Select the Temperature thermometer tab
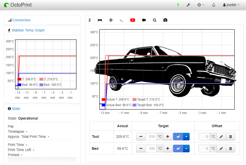Viewport: 246px width, 165px height. [90, 20]
